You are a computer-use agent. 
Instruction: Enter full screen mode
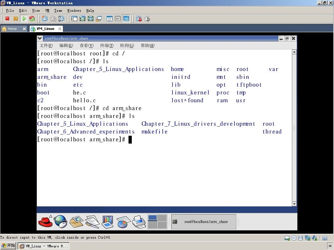pyautogui.click(x=91, y=19)
